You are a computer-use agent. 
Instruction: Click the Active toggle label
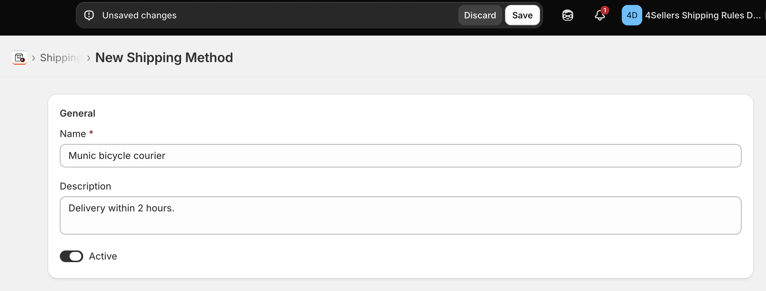(x=103, y=256)
